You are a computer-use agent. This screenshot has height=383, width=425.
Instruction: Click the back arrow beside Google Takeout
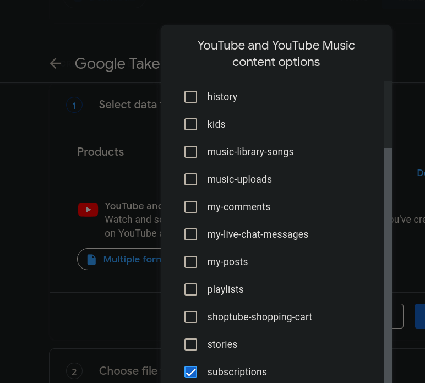click(x=56, y=63)
